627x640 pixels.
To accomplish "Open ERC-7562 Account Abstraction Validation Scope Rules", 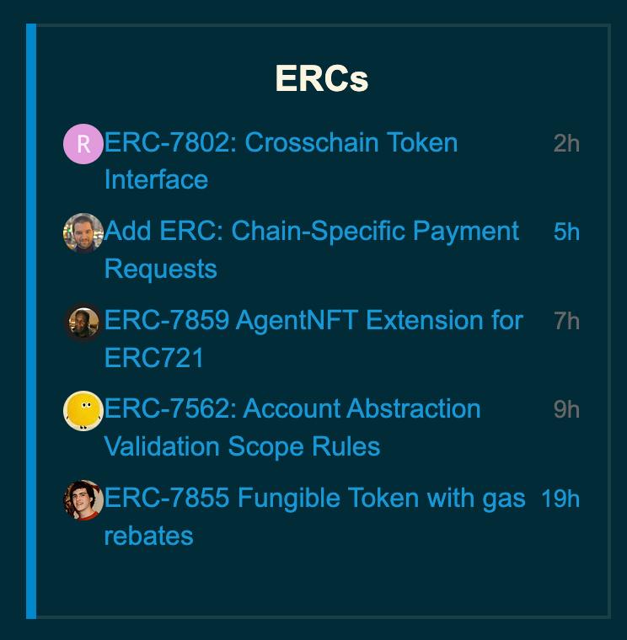I will (292, 409).
